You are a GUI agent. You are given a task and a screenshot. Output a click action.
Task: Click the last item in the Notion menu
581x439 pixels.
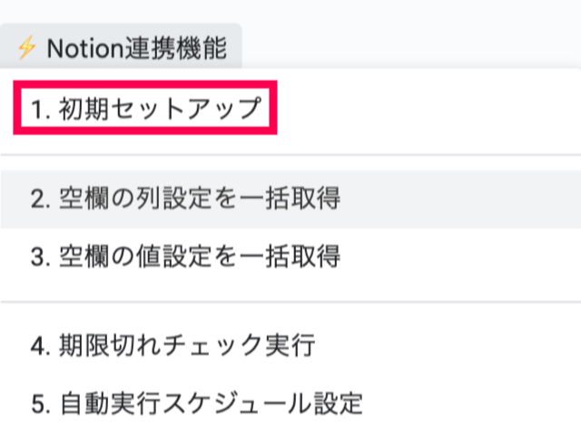(x=197, y=401)
